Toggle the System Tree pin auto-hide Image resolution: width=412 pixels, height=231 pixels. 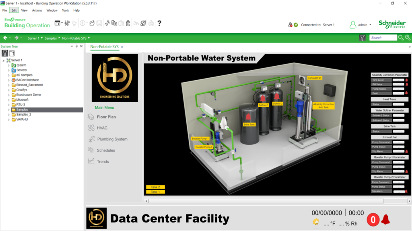[x=76, y=47]
